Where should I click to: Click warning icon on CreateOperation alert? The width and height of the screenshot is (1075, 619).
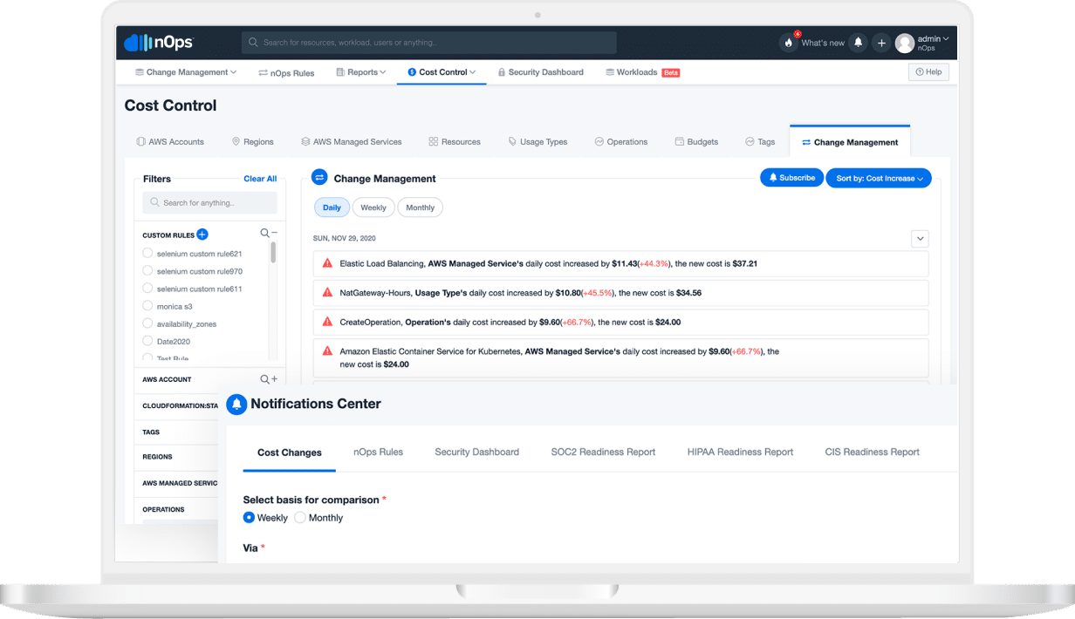point(327,322)
